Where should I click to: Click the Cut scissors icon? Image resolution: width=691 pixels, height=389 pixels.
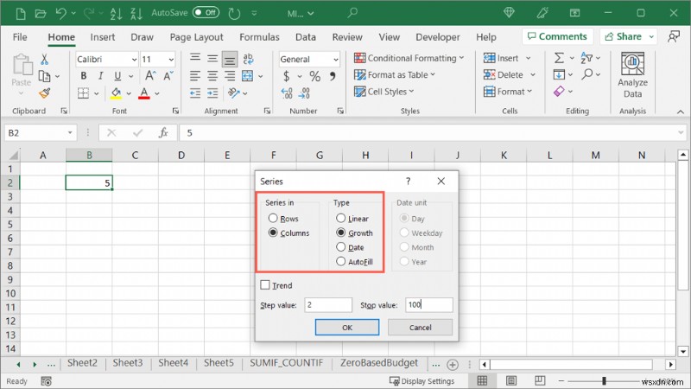click(x=44, y=59)
